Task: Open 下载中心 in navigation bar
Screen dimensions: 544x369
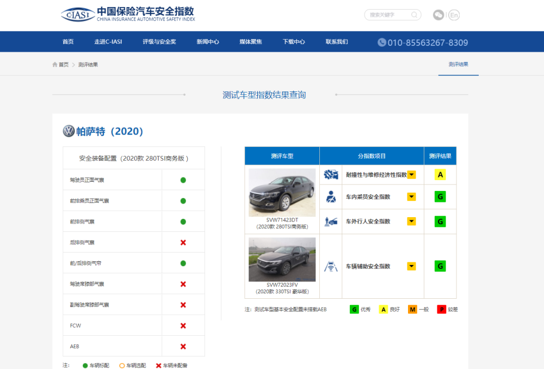Action: point(294,42)
